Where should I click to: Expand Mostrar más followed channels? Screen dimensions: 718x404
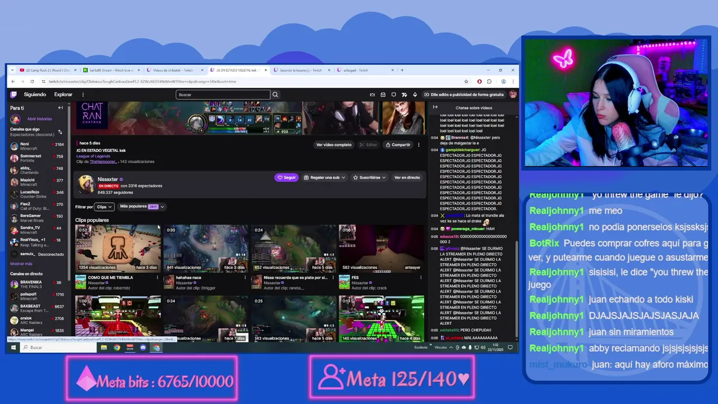point(21,264)
